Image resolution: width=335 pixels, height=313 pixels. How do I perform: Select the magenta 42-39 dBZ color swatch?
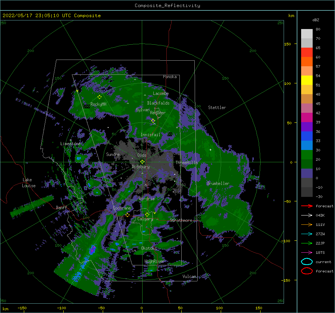point(307,118)
